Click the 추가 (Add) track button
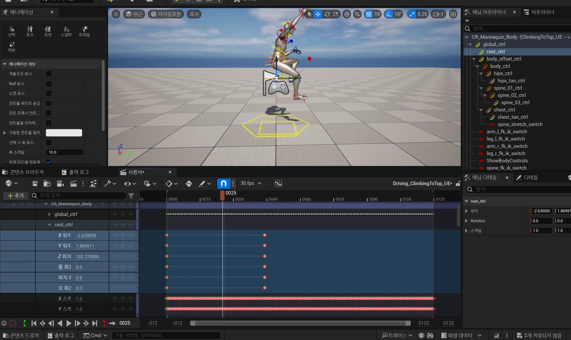The image size is (571, 340). pos(16,196)
